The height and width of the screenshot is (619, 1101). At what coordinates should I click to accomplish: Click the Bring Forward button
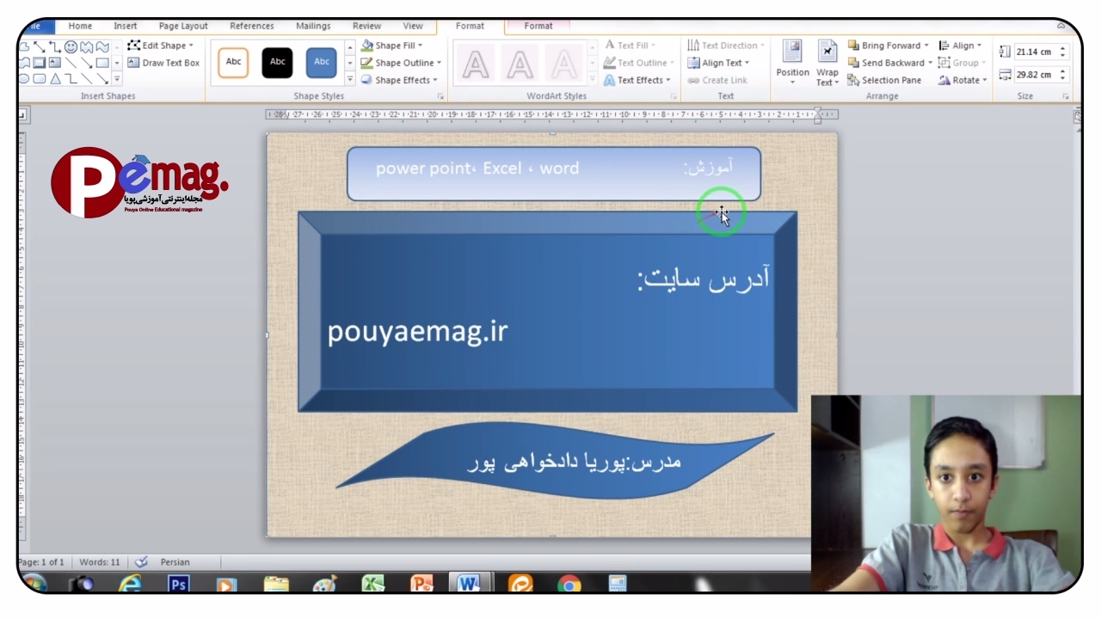pyautogui.click(x=889, y=46)
